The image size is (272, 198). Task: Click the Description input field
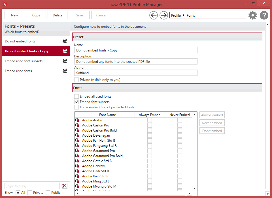tap(136, 61)
